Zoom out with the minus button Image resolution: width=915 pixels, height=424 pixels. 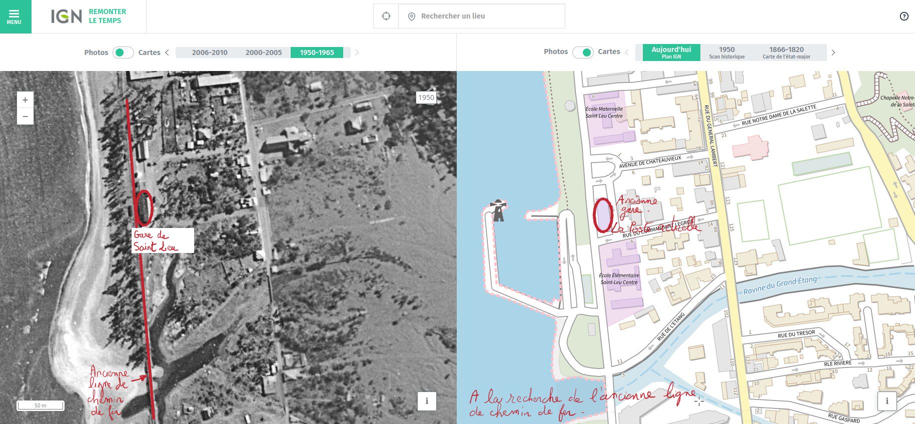(25, 116)
